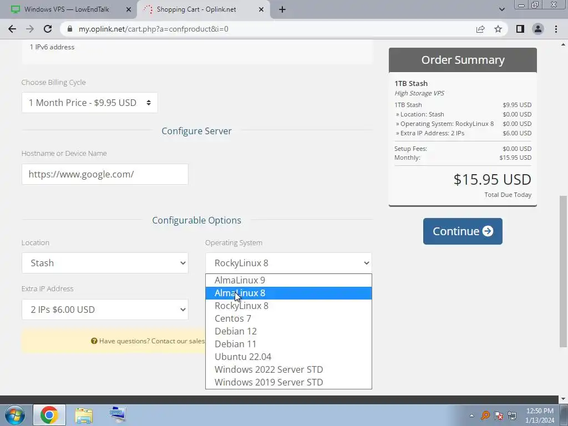The height and width of the screenshot is (426, 568).
Task: Click the page vertical scrollbar thumb
Action: coord(562,271)
